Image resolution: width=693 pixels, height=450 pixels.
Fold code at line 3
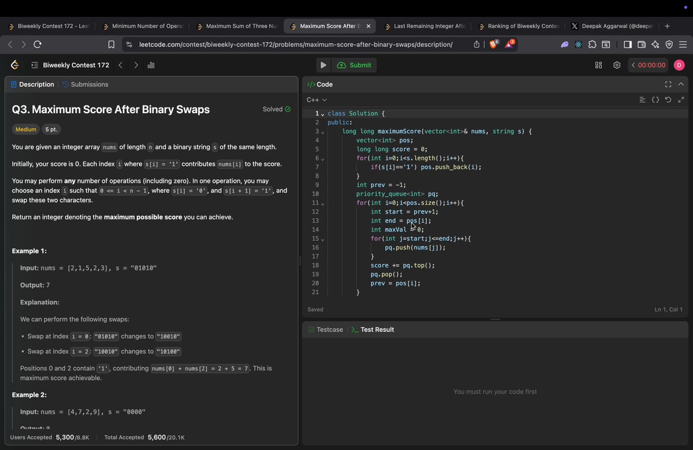[323, 132]
